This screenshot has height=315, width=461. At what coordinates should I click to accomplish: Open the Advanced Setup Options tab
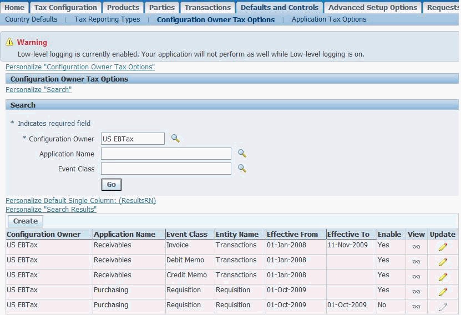372,7
